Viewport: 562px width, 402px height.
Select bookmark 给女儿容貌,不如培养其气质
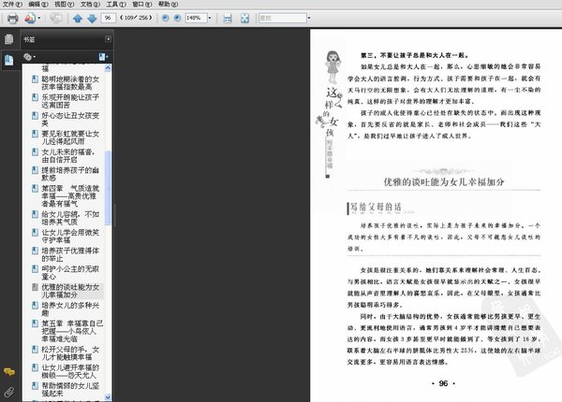[x=70, y=218]
